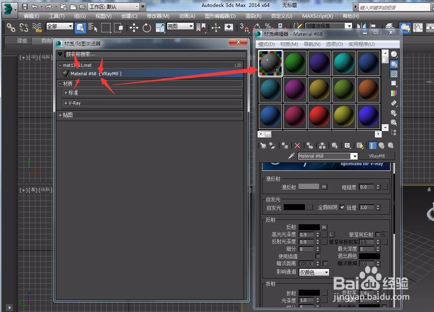
Task: Open the 视图 reference coordinate dropdown
Action: point(180,26)
